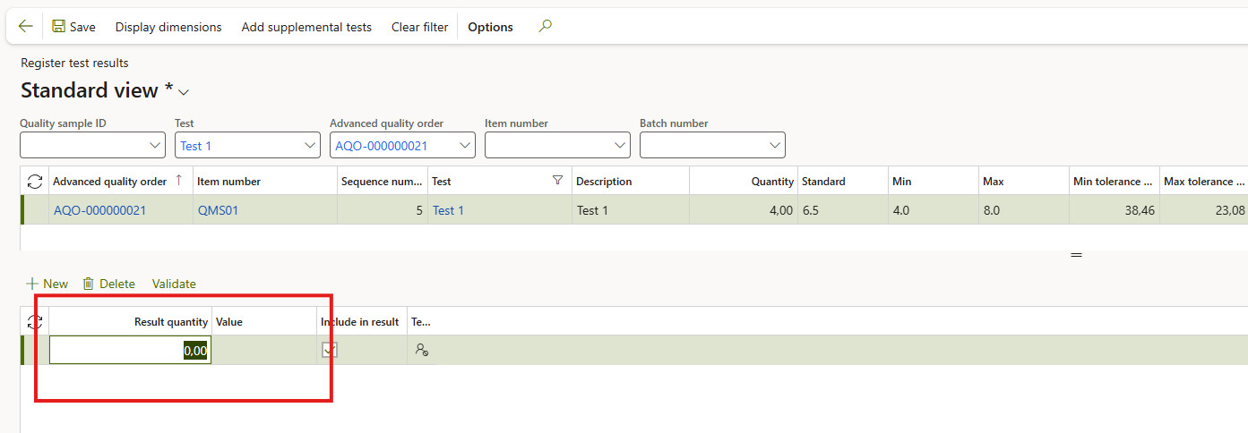Click the Validate button
Viewport: 1248px width, 433px height.
174,284
